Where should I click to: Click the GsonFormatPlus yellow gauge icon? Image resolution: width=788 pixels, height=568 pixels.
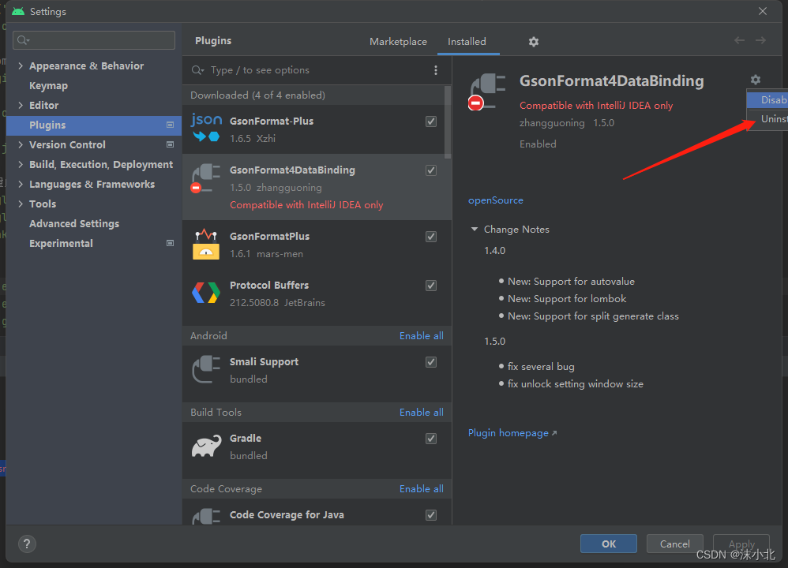click(x=206, y=244)
